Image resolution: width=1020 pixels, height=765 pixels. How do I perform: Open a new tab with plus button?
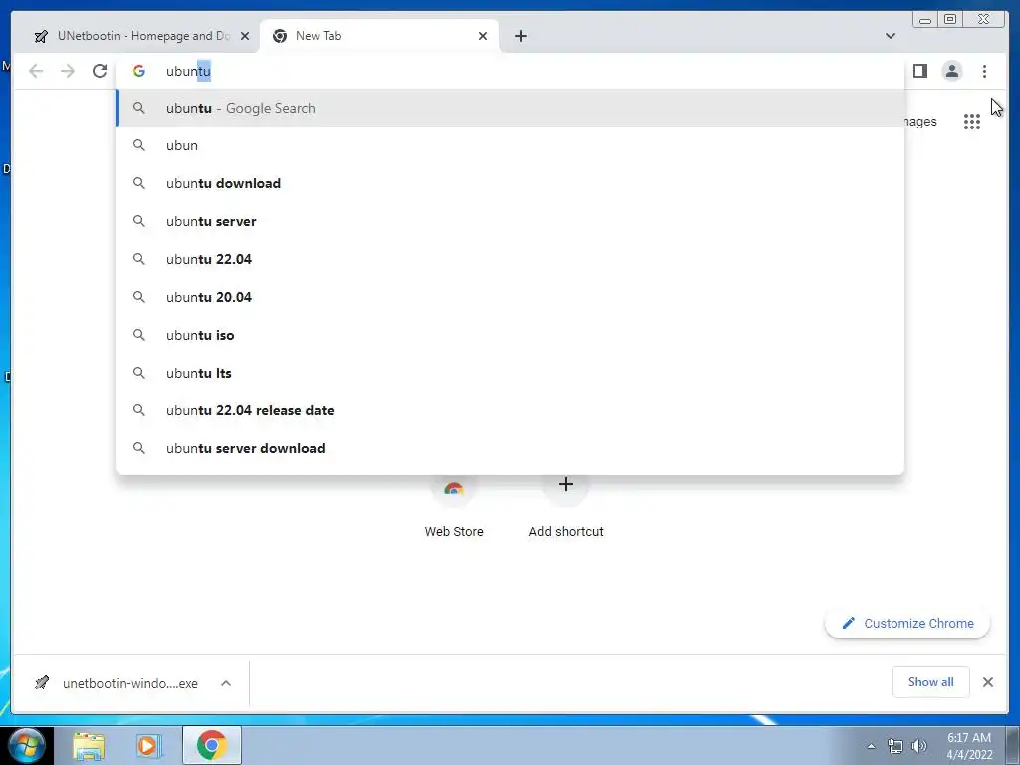520,36
